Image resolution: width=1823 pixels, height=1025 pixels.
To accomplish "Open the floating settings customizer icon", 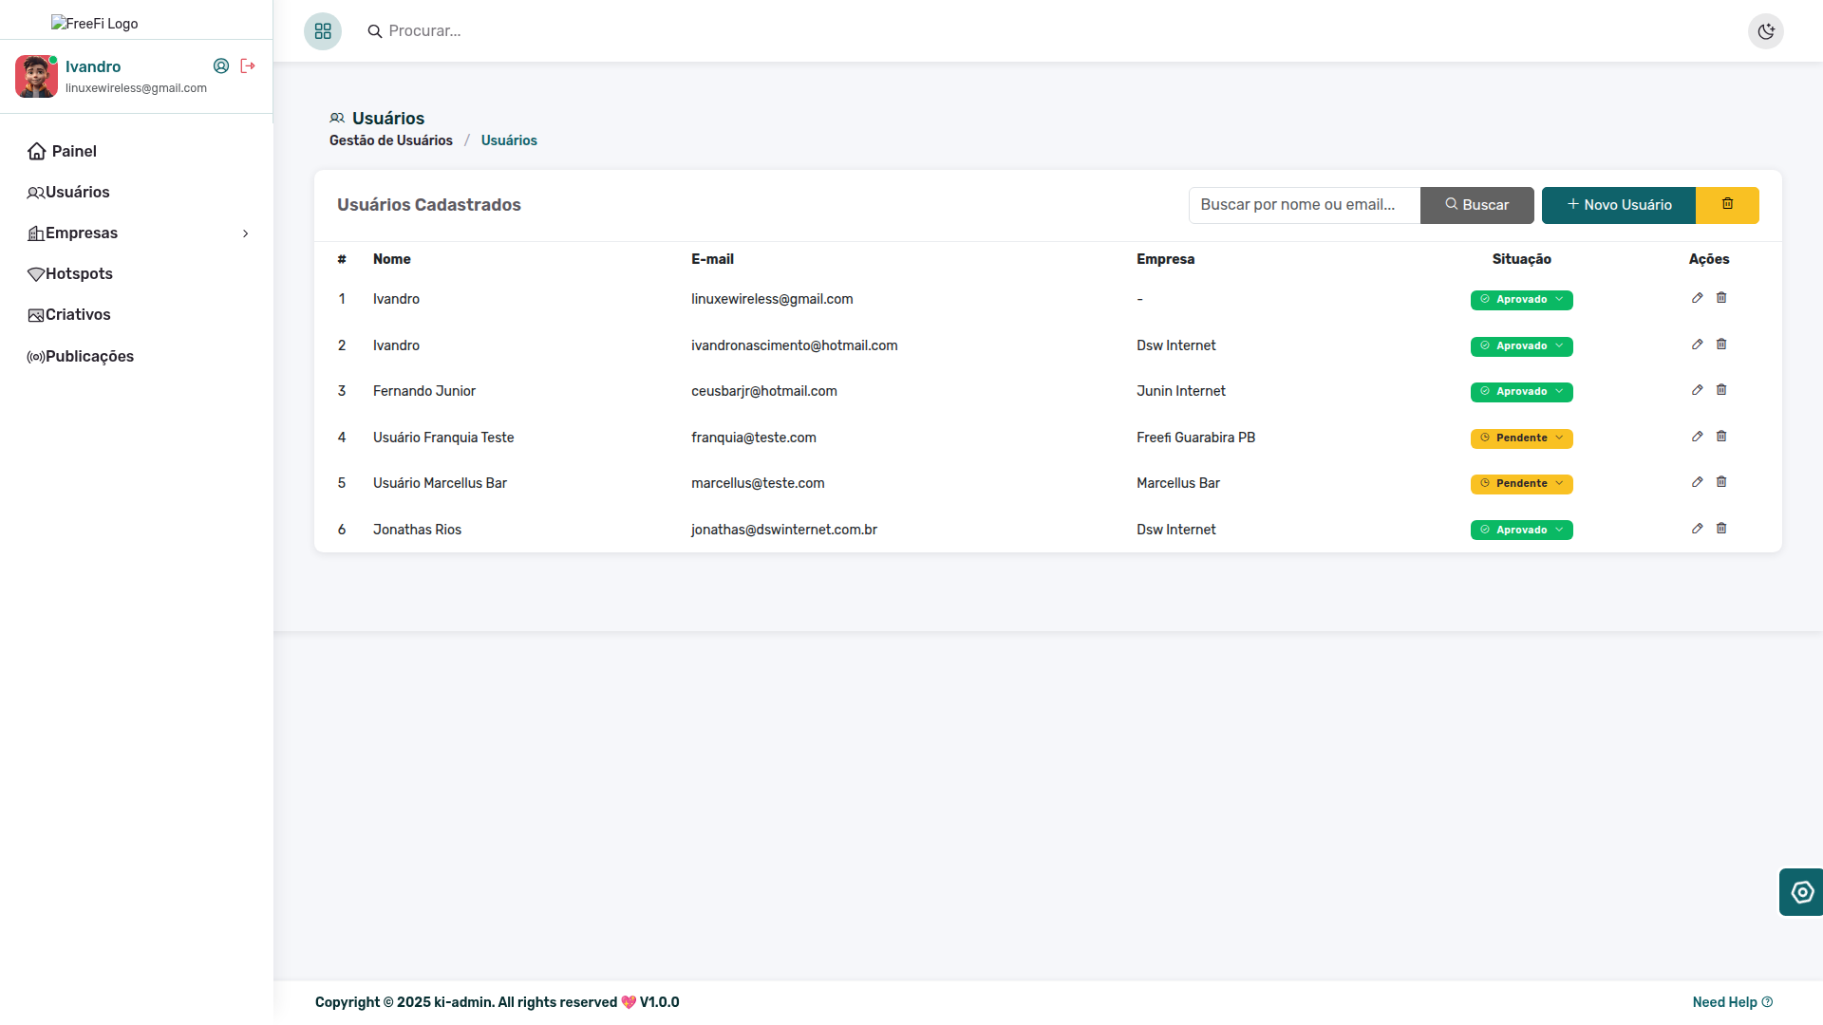I will click(x=1801, y=892).
